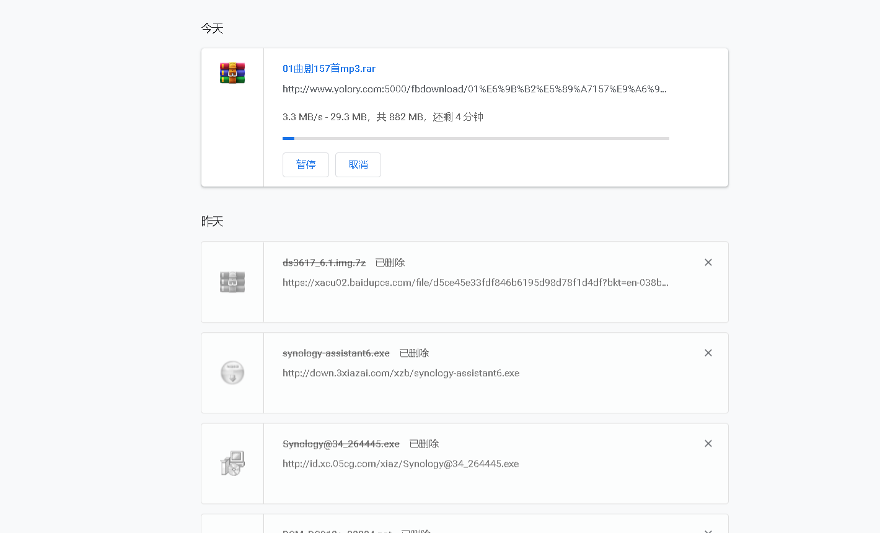Open the id.xc.05cg.com source URL
The height and width of the screenshot is (533, 880).
pyautogui.click(x=401, y=464)
